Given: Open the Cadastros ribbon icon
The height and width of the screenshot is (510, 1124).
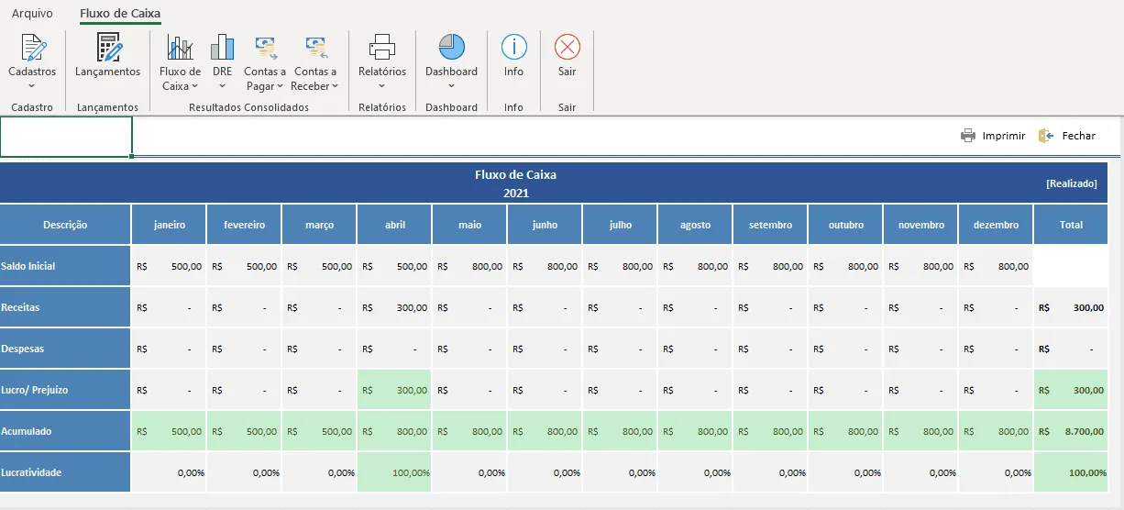Looking at the screenshot, I should [x=32, y=48].
